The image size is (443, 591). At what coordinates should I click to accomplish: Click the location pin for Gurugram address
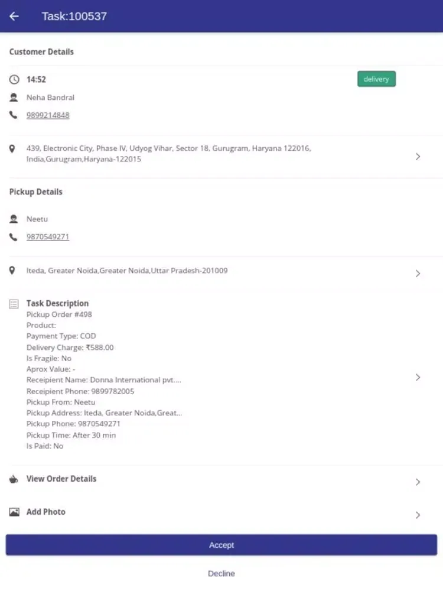coord(12,149)
